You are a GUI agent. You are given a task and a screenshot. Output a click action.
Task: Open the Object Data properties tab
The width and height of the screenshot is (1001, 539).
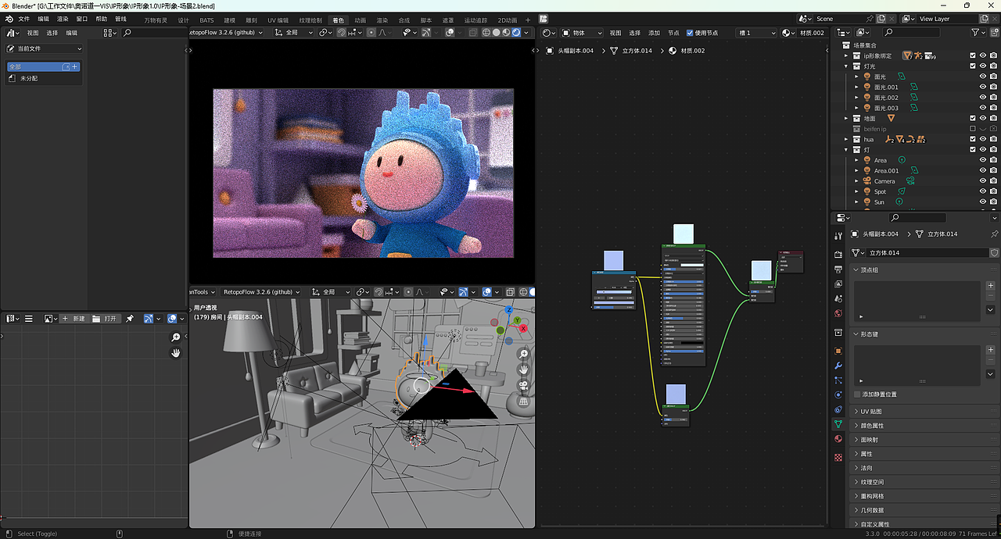pyautogui.click(x=838, y=425)
